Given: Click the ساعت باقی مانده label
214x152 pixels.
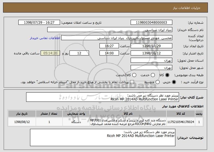Looking at the screenshot, I should [x=27, y=53].
